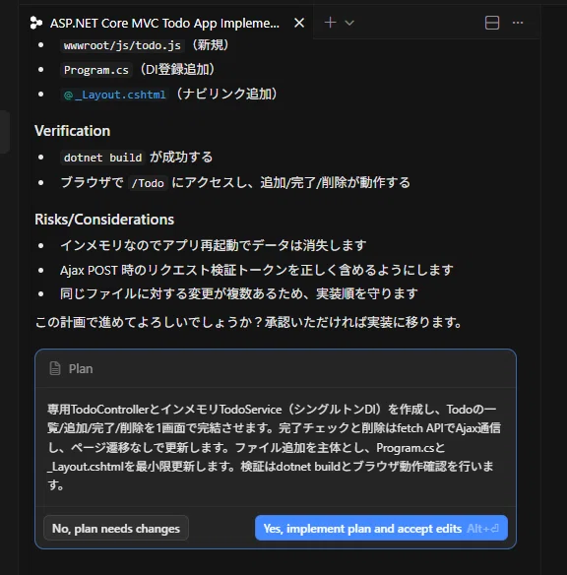
Task: Click the agent session icon in the tab
Action: (35, 23)
